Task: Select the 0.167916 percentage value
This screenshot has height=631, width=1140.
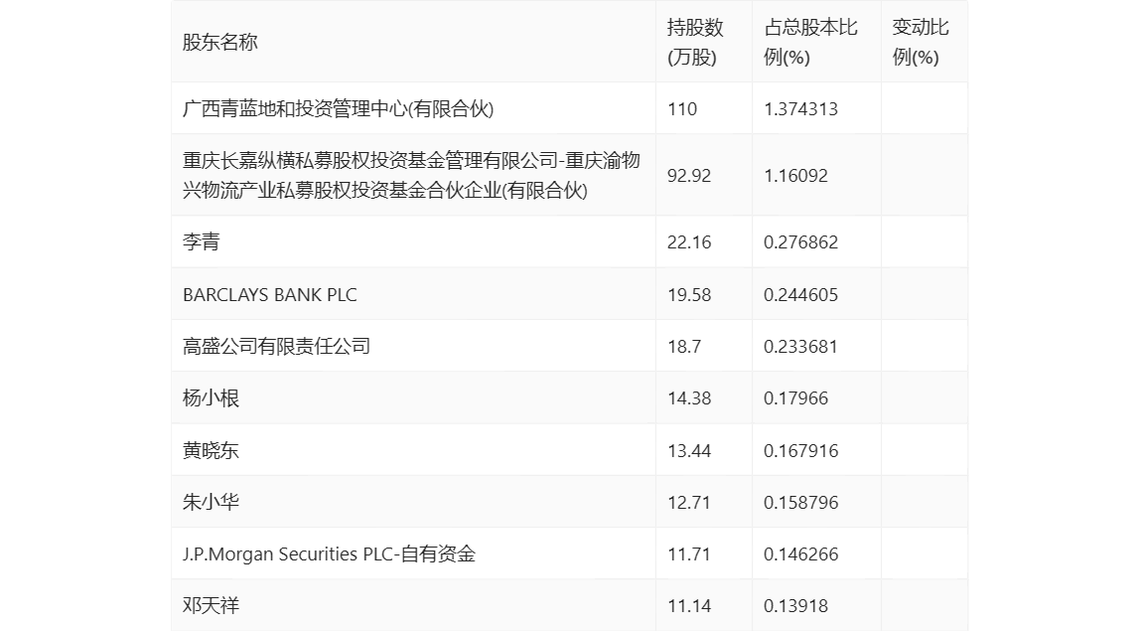Action: 800,450
